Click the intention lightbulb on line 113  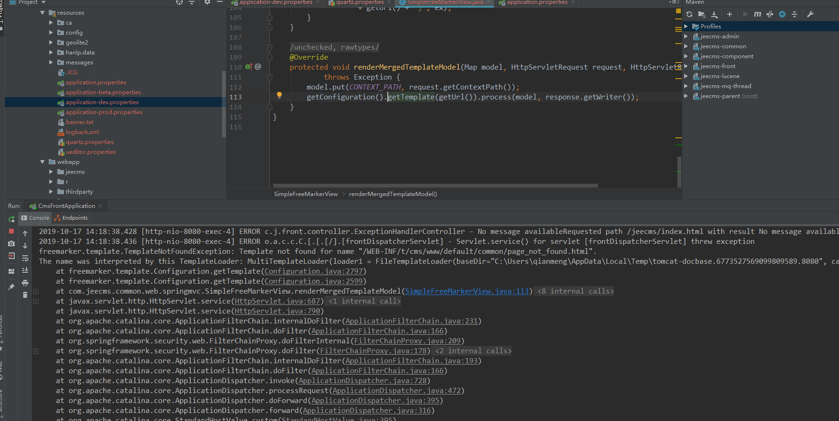(x=279, y=95)
